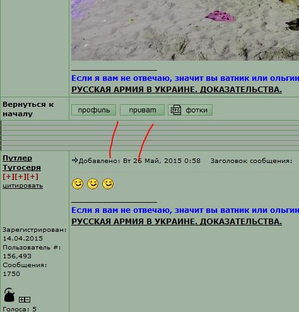The width and height of the screenshot is (299, 312).
Task: Click message count 1750
Action: point(11,274)
